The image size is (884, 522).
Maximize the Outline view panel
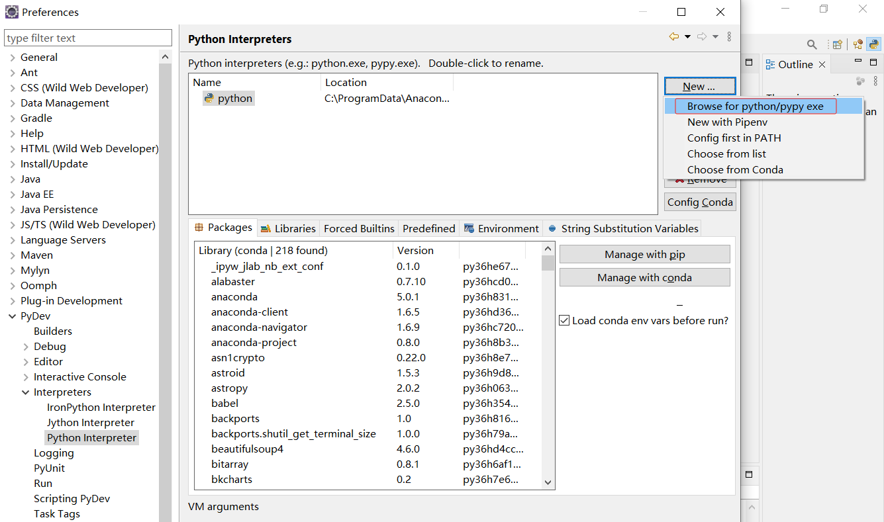(x=874, y=62)
